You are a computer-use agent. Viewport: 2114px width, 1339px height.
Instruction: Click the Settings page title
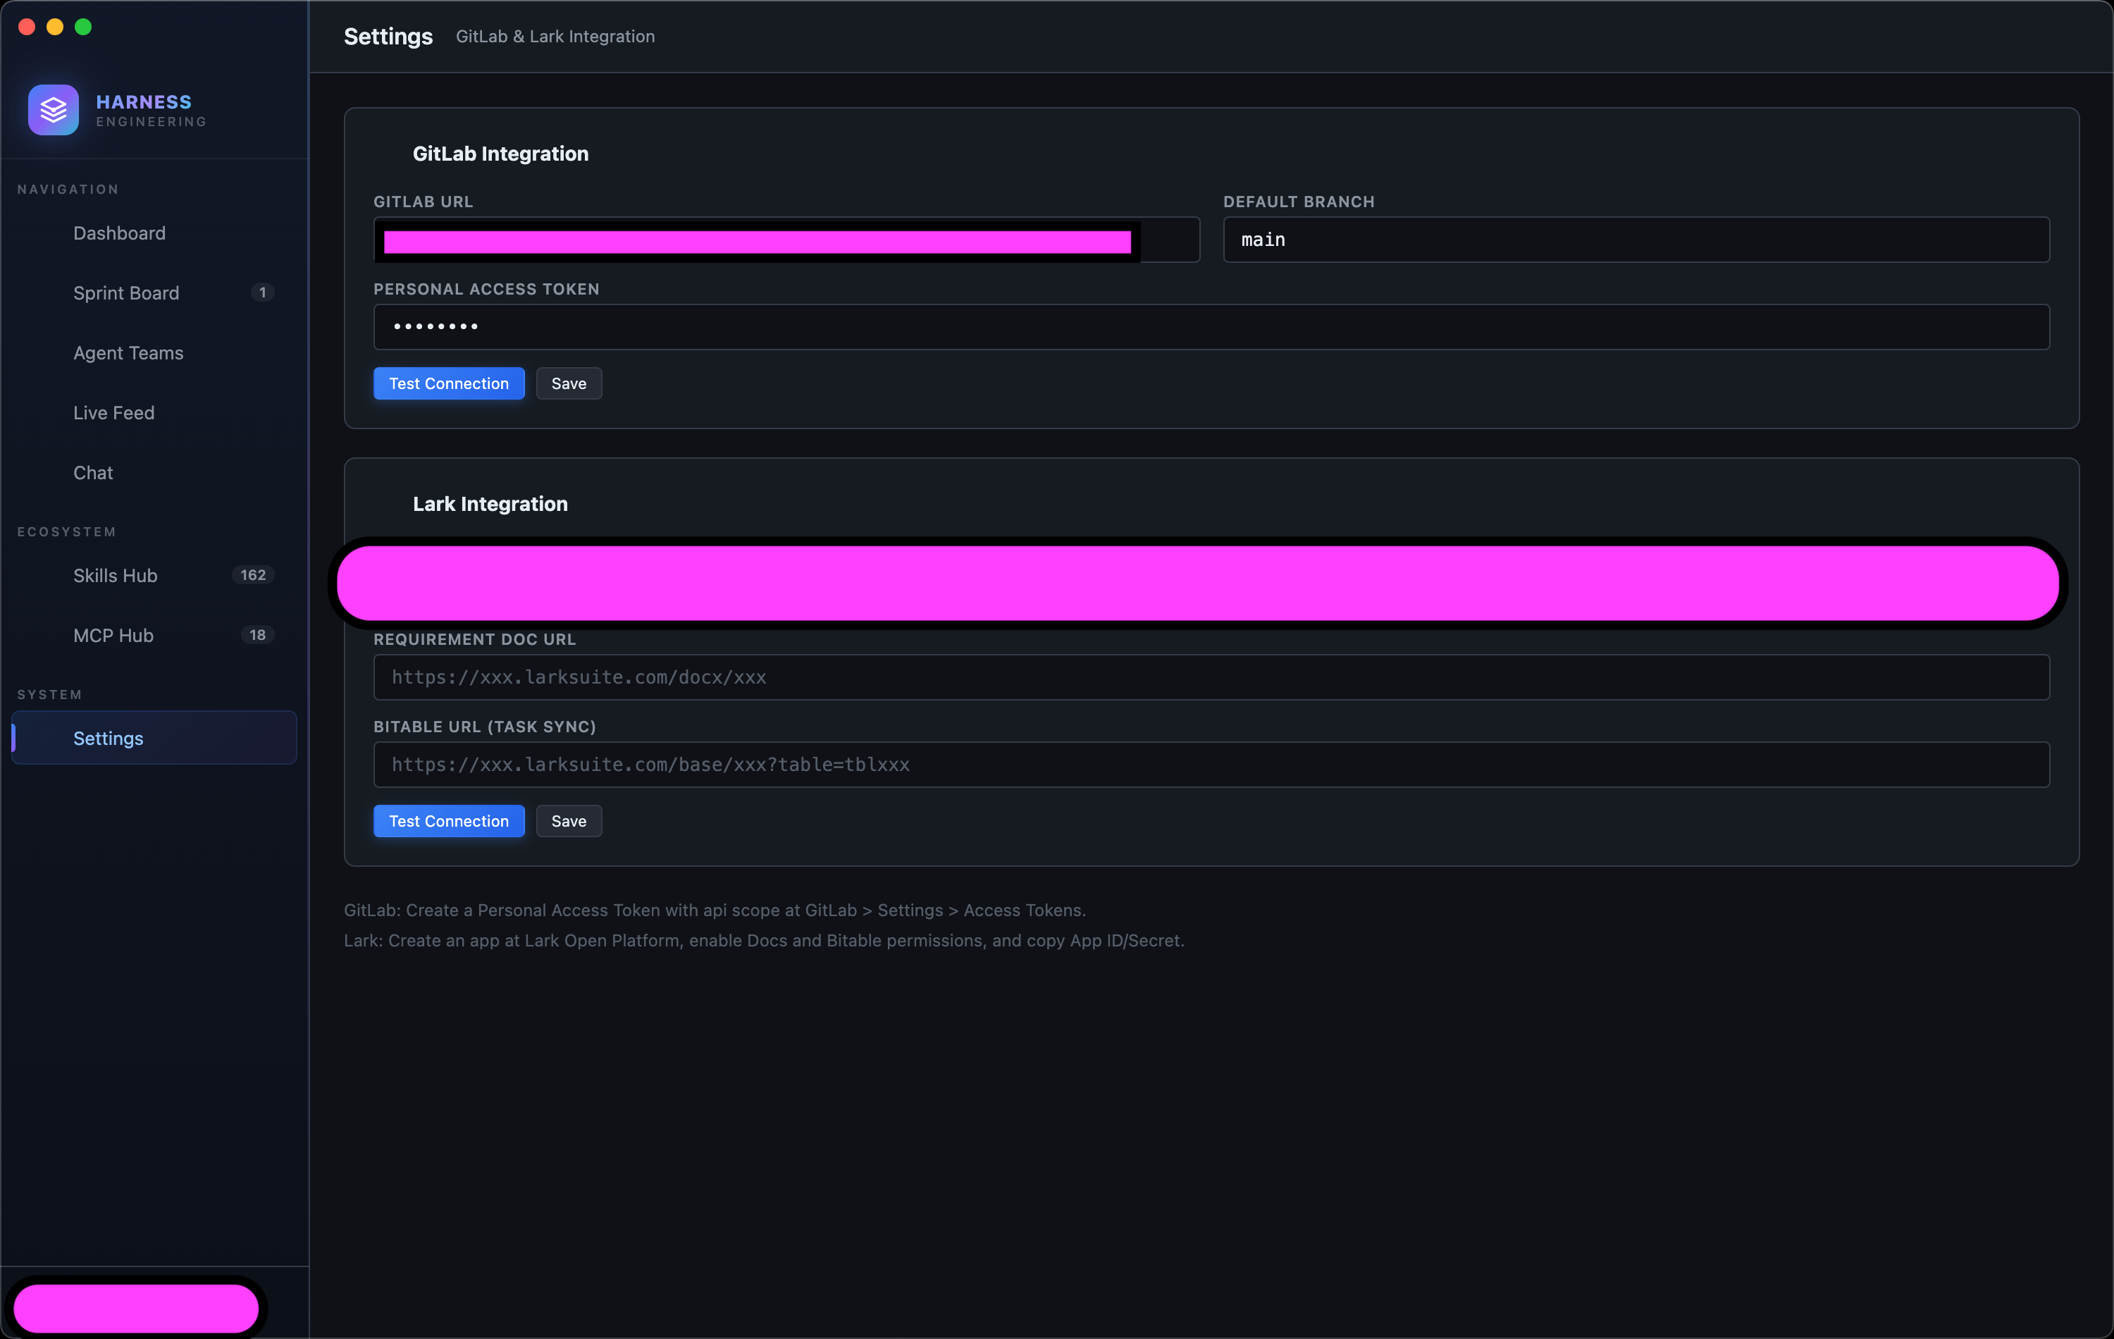coord(388,36)
